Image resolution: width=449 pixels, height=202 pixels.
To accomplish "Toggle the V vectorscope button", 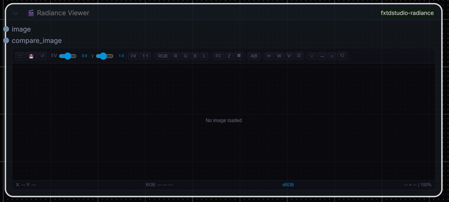I will (289, 56).
